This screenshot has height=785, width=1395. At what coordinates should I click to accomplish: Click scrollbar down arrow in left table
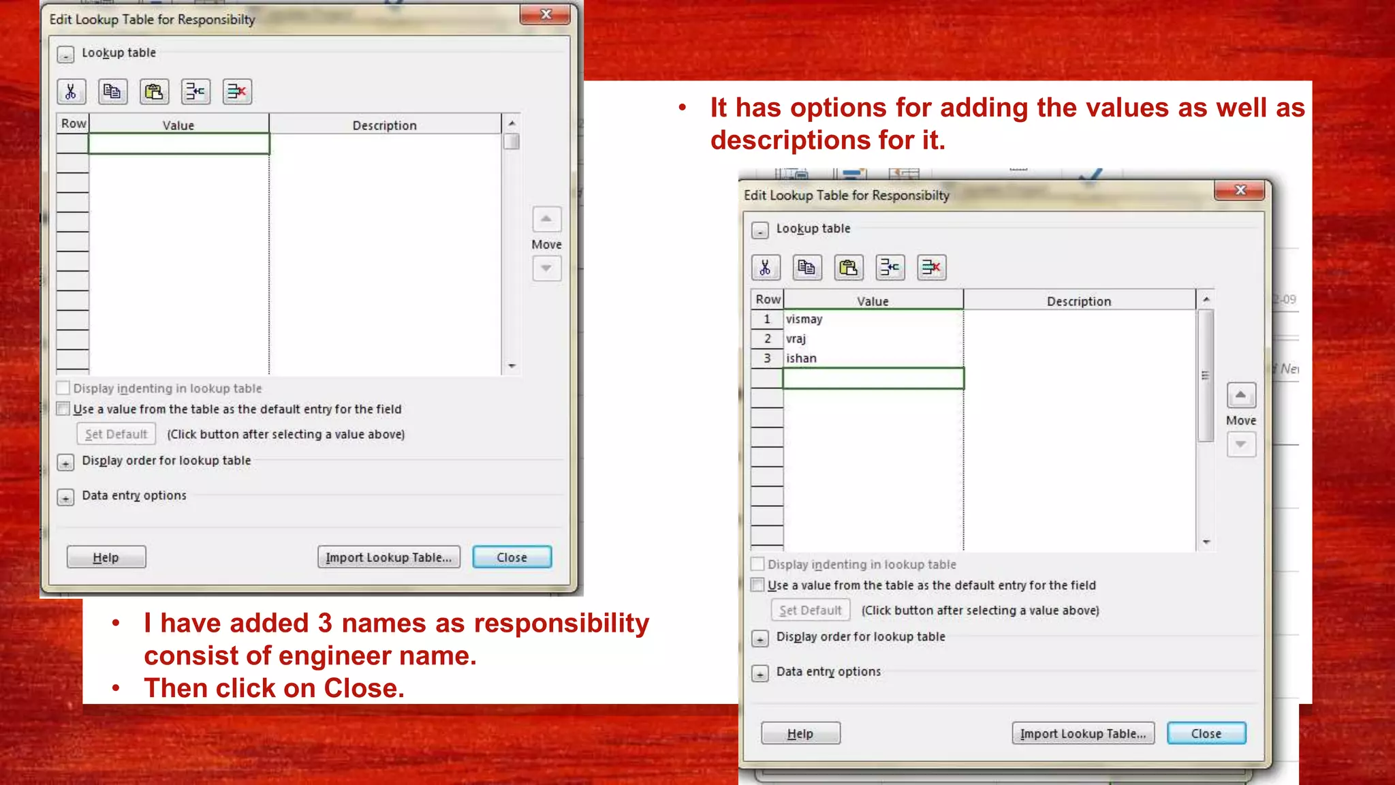(512, 366)
